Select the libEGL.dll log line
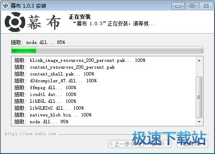Image resolution: width=215 pixels, height=154 pixels. pyautogui.click(x=45, y=101)
